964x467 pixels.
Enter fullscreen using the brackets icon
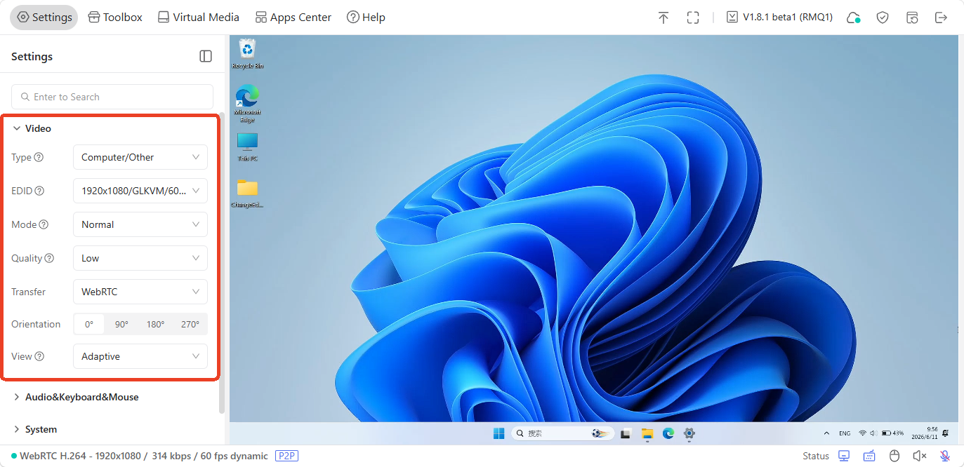[693, 18]
